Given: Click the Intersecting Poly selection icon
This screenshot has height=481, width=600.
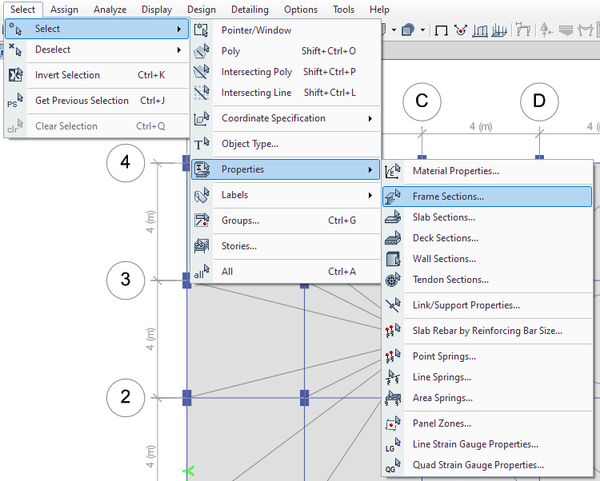Looking at the screenshot, I should point(202,72).
